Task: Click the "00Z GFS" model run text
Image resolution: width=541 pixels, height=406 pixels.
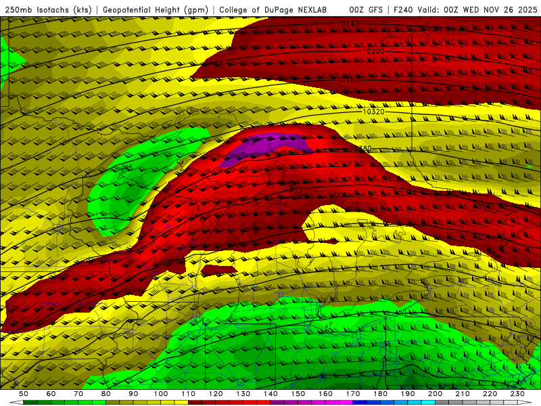Action: [x=366, y=9]
